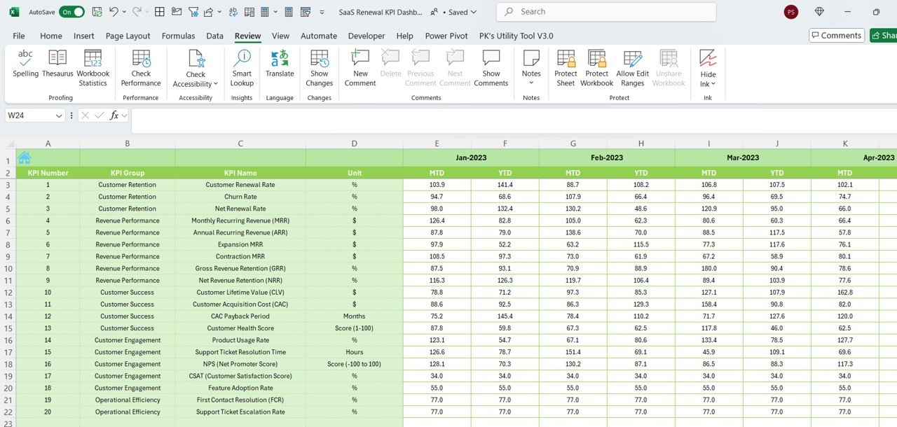Click the 'KPI Group' header cell
Image resolution: width=897 pixels, height=427 pixels.
tap(128, 173)
